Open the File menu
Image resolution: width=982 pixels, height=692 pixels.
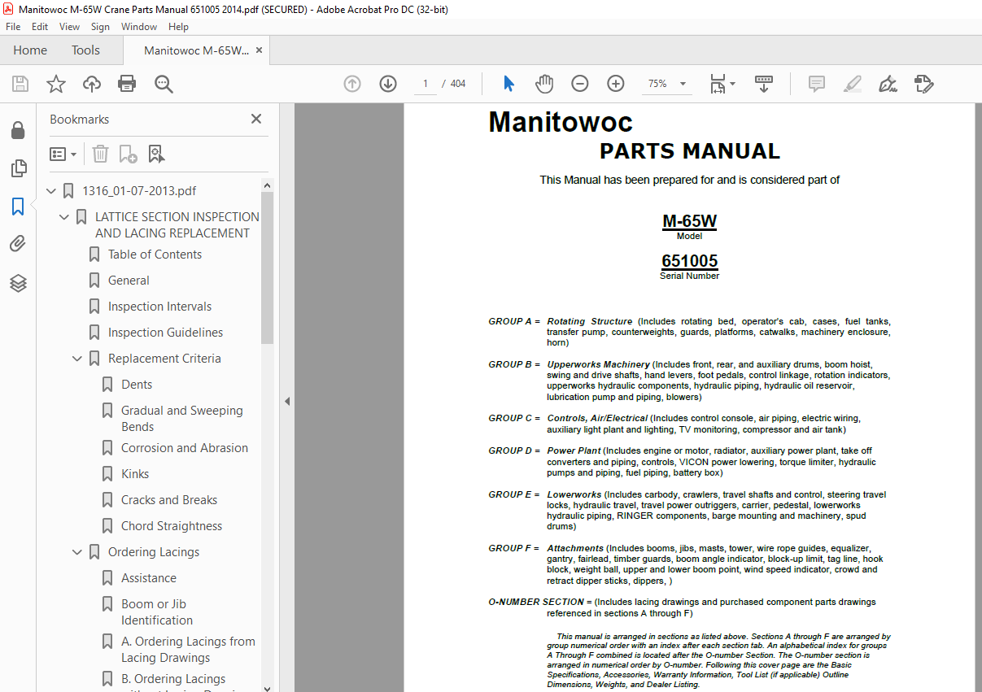13,27
